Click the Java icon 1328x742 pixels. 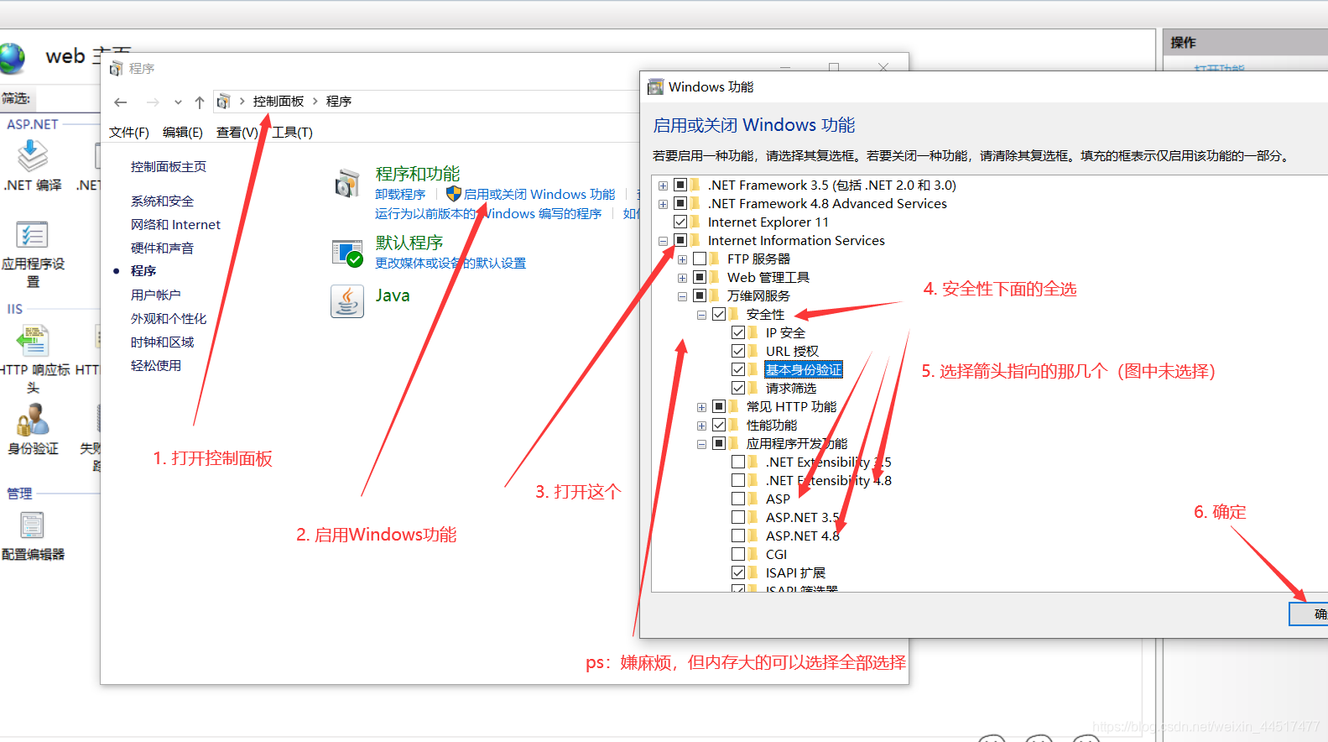click(347, 301)
